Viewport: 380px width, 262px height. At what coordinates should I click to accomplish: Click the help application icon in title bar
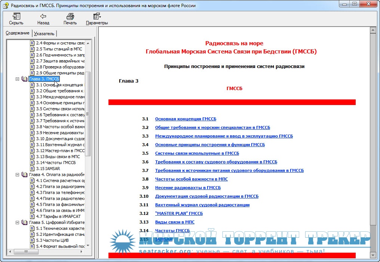(x=6, y=5)
